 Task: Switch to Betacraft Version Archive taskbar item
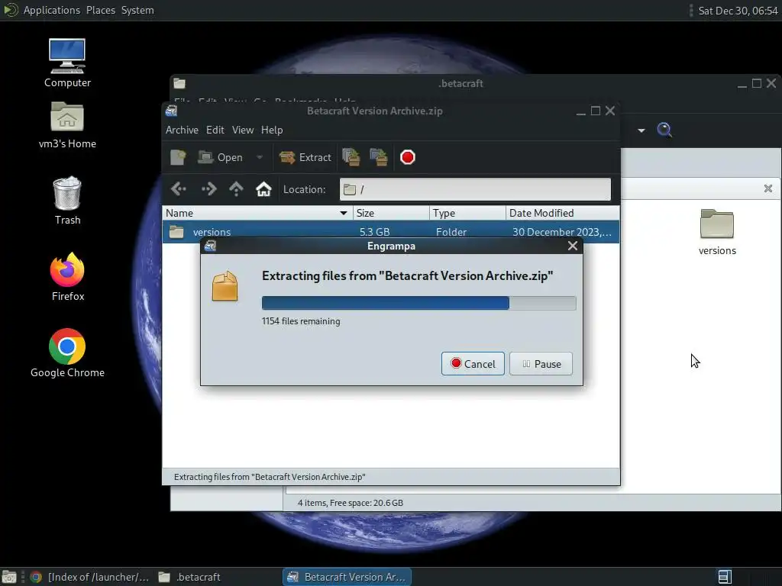(347, 577)
